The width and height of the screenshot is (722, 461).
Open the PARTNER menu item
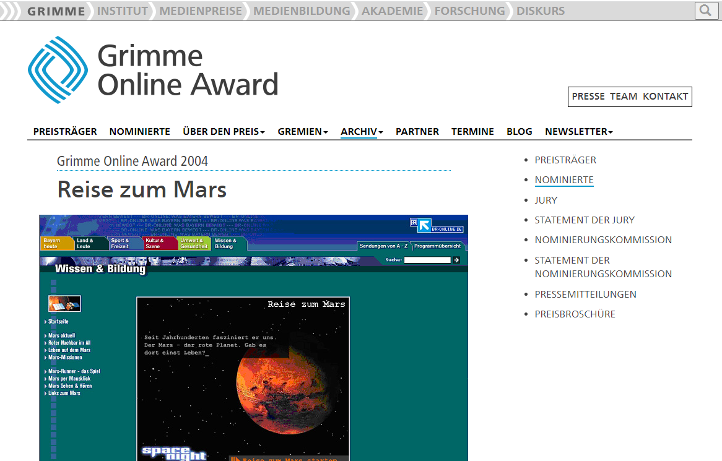pos(417,132)
